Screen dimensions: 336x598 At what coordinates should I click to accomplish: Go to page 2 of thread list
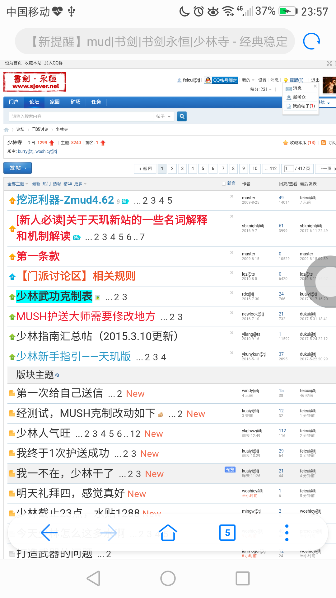tap(172, 168)
